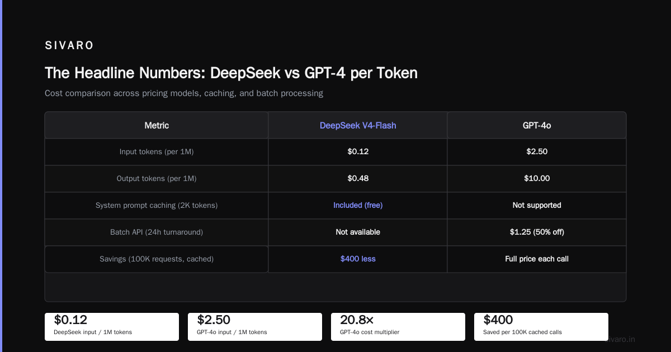The width and height of the screenshot is (671, 352).
Task: Click the 'Input tokens (per 1M)' row label
Action: tap(157, 151)
